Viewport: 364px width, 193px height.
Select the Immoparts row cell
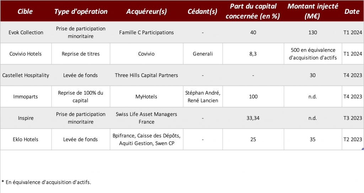click(26, 96)
